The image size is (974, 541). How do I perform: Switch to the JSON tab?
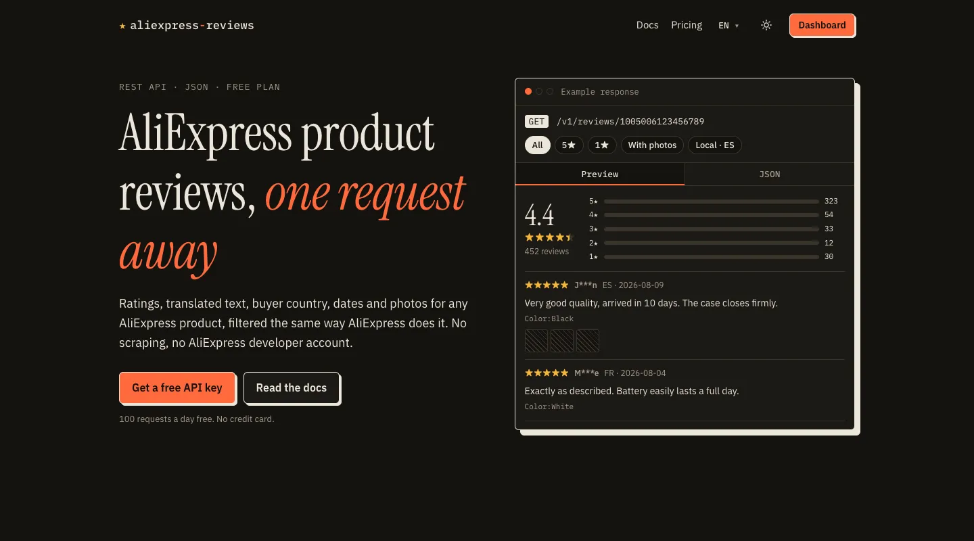(770, 174)
